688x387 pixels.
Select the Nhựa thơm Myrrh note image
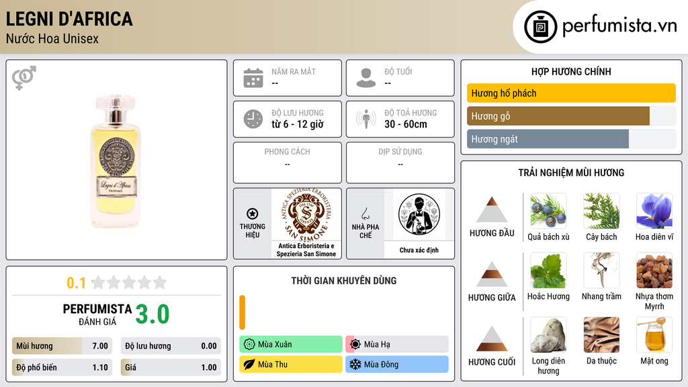click(654, 270)
